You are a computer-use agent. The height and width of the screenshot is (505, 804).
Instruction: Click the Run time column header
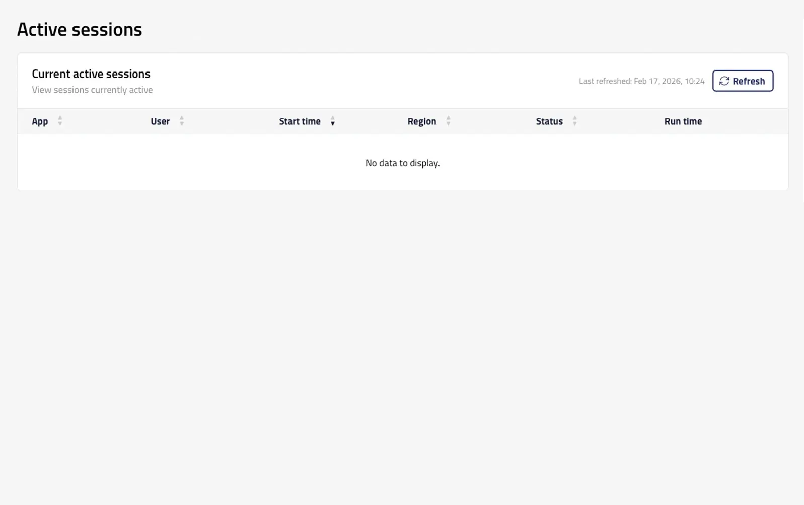point(683,121)
